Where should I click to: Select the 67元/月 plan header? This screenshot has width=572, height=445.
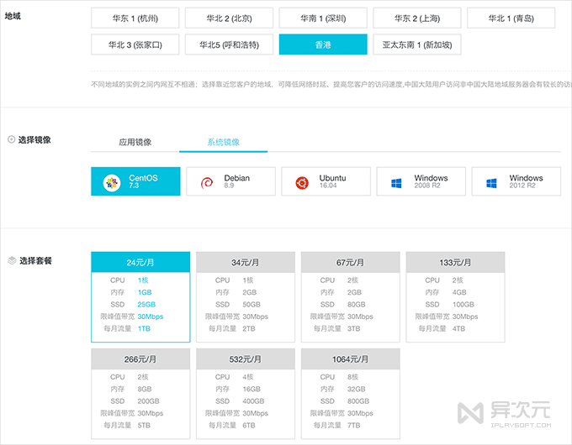click(x=351, y=262)
